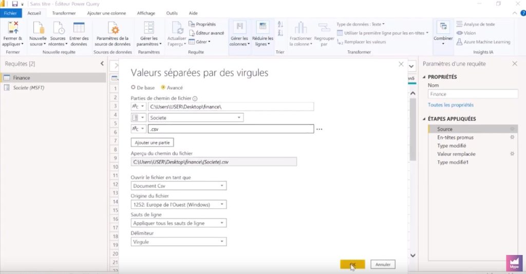Open Vision insight
Viewport: 526px width, 274px height.
click(466, 33)
